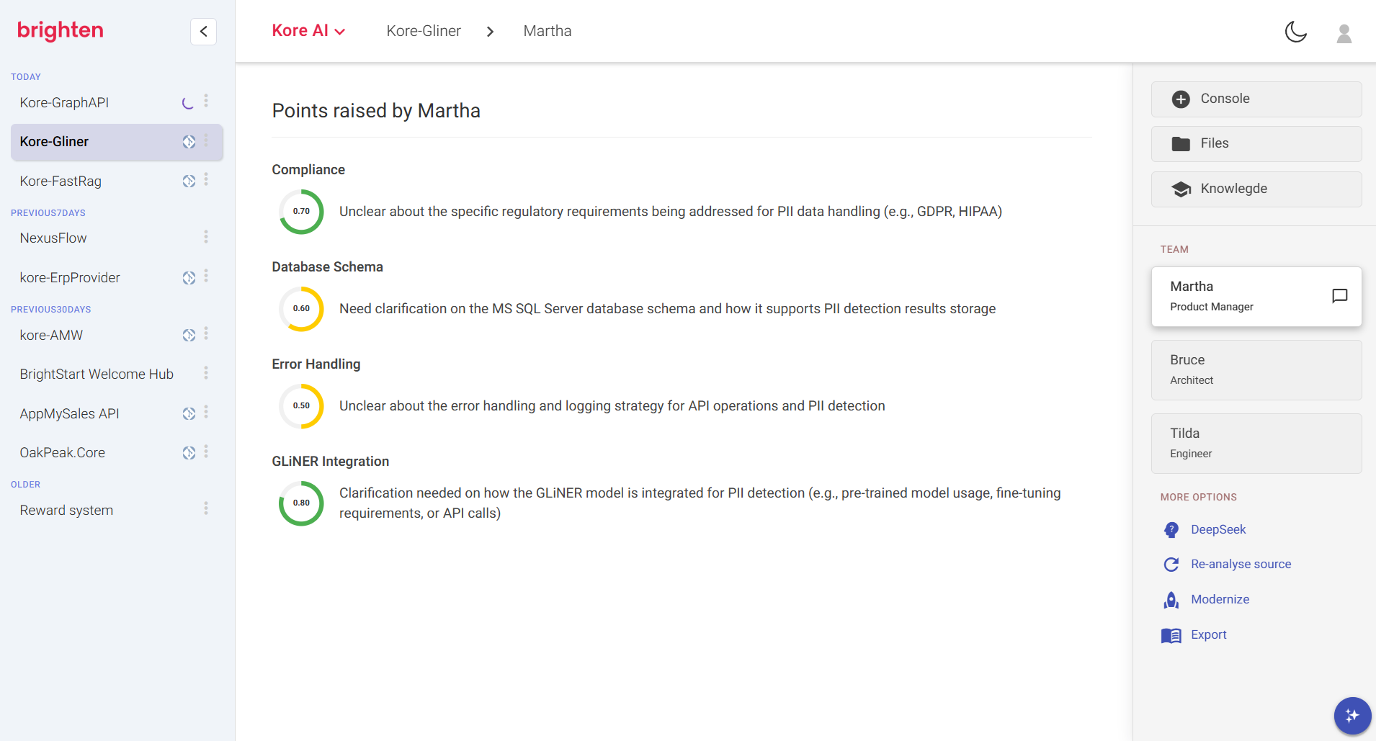Open the Console panel
This screenshot has width=1376, height=741.
point(1256,99)
